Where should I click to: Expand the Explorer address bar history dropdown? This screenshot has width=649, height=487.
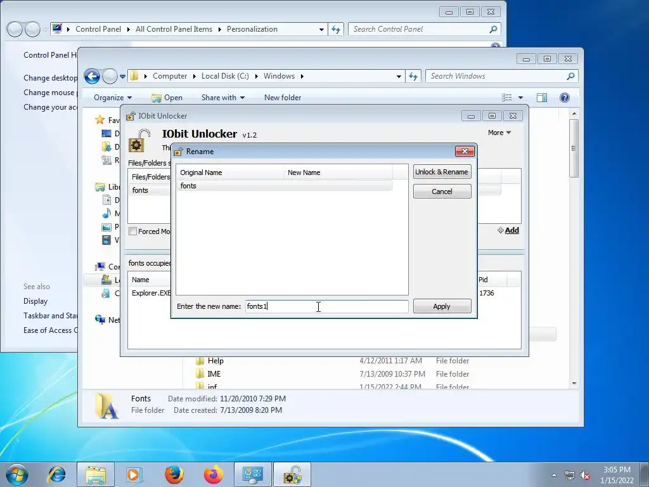(399, 77)
